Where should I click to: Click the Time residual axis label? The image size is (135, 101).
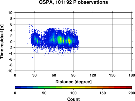[2, 42]
